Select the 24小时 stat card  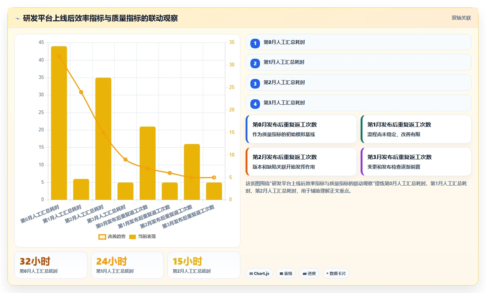[127, 265]
